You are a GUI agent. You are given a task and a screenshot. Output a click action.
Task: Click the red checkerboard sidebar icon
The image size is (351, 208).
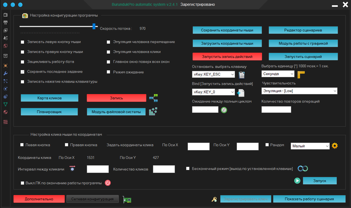tap(5, 122)
